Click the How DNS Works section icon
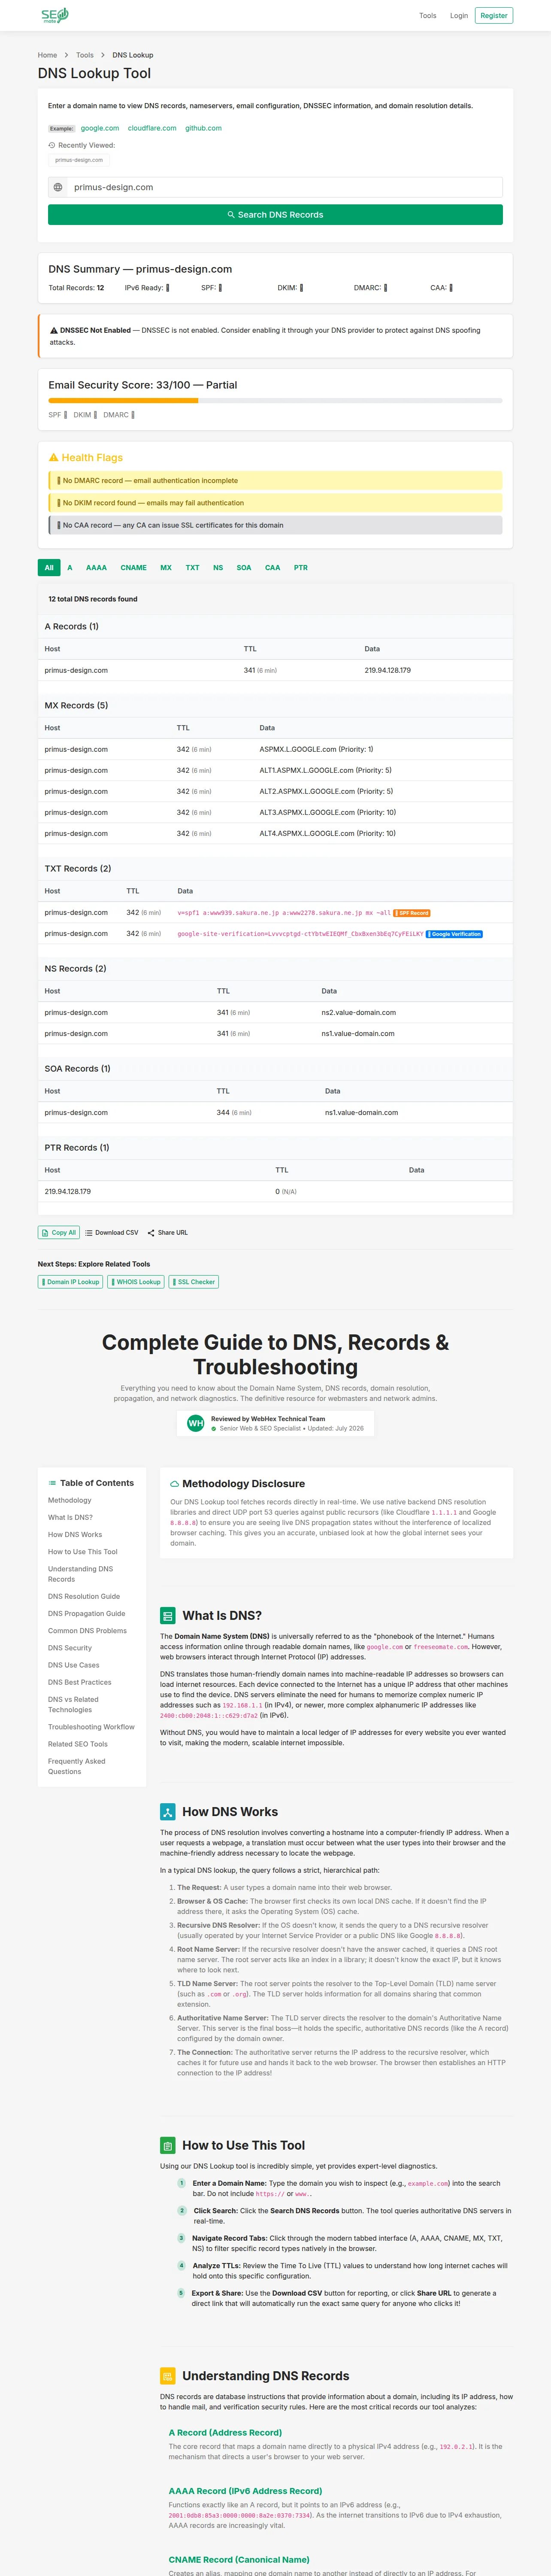Viewport: 551px width, 2576px height. (168, 1811)
